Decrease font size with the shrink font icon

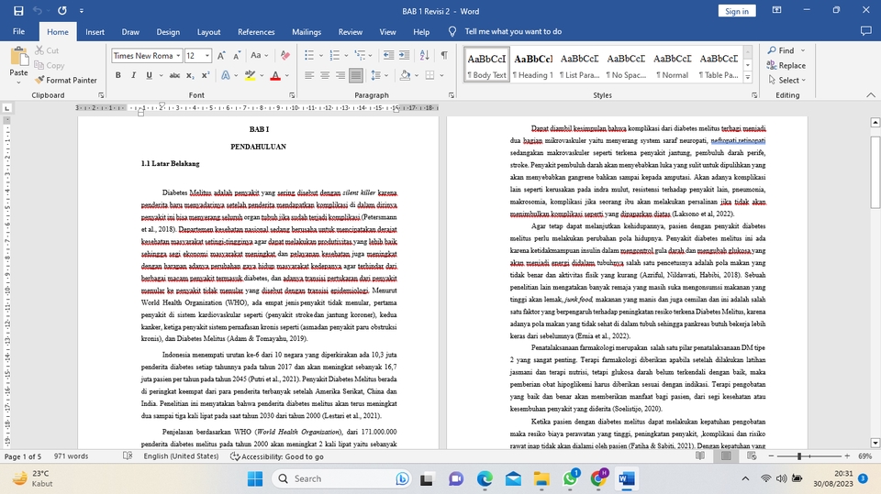[237, 56]
